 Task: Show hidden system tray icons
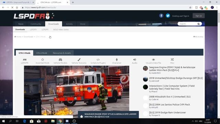tap(192, 121)
